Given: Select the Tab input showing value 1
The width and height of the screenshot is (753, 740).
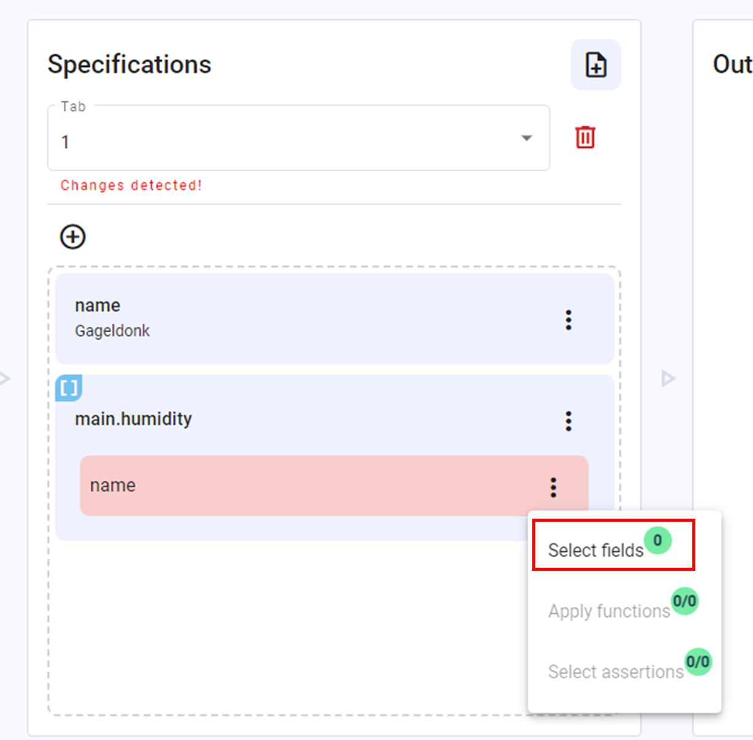Looking at the screenshot, I should click(x=245, y=142).
